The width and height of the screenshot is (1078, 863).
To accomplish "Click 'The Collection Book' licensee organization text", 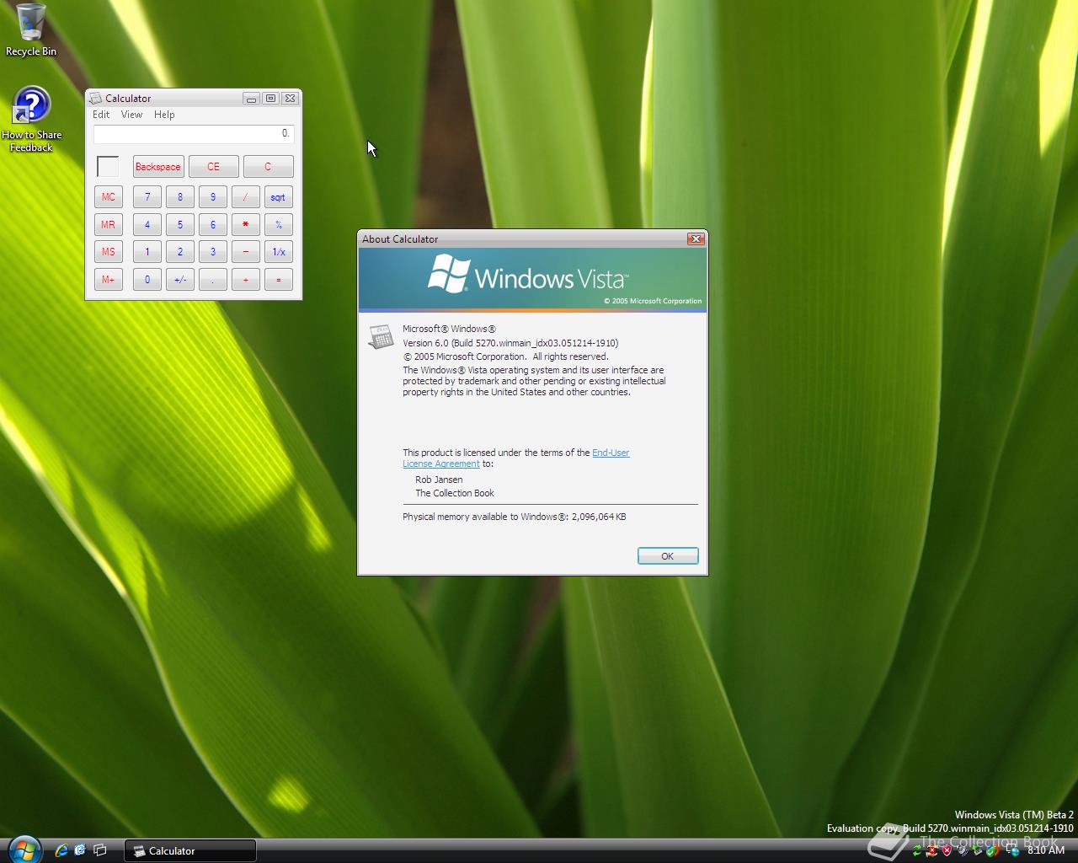I will (455, 493).
